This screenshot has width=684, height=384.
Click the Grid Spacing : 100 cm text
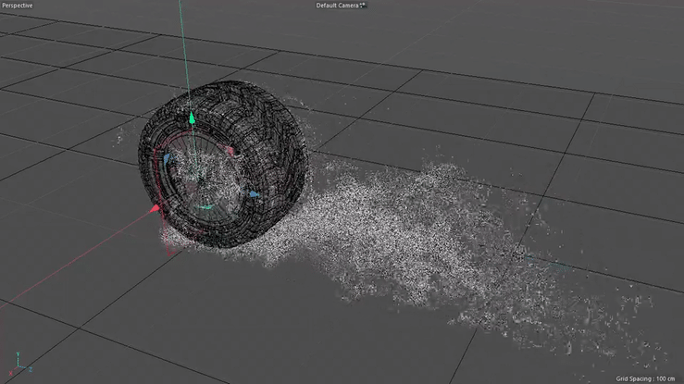click(x=645, y=378)
